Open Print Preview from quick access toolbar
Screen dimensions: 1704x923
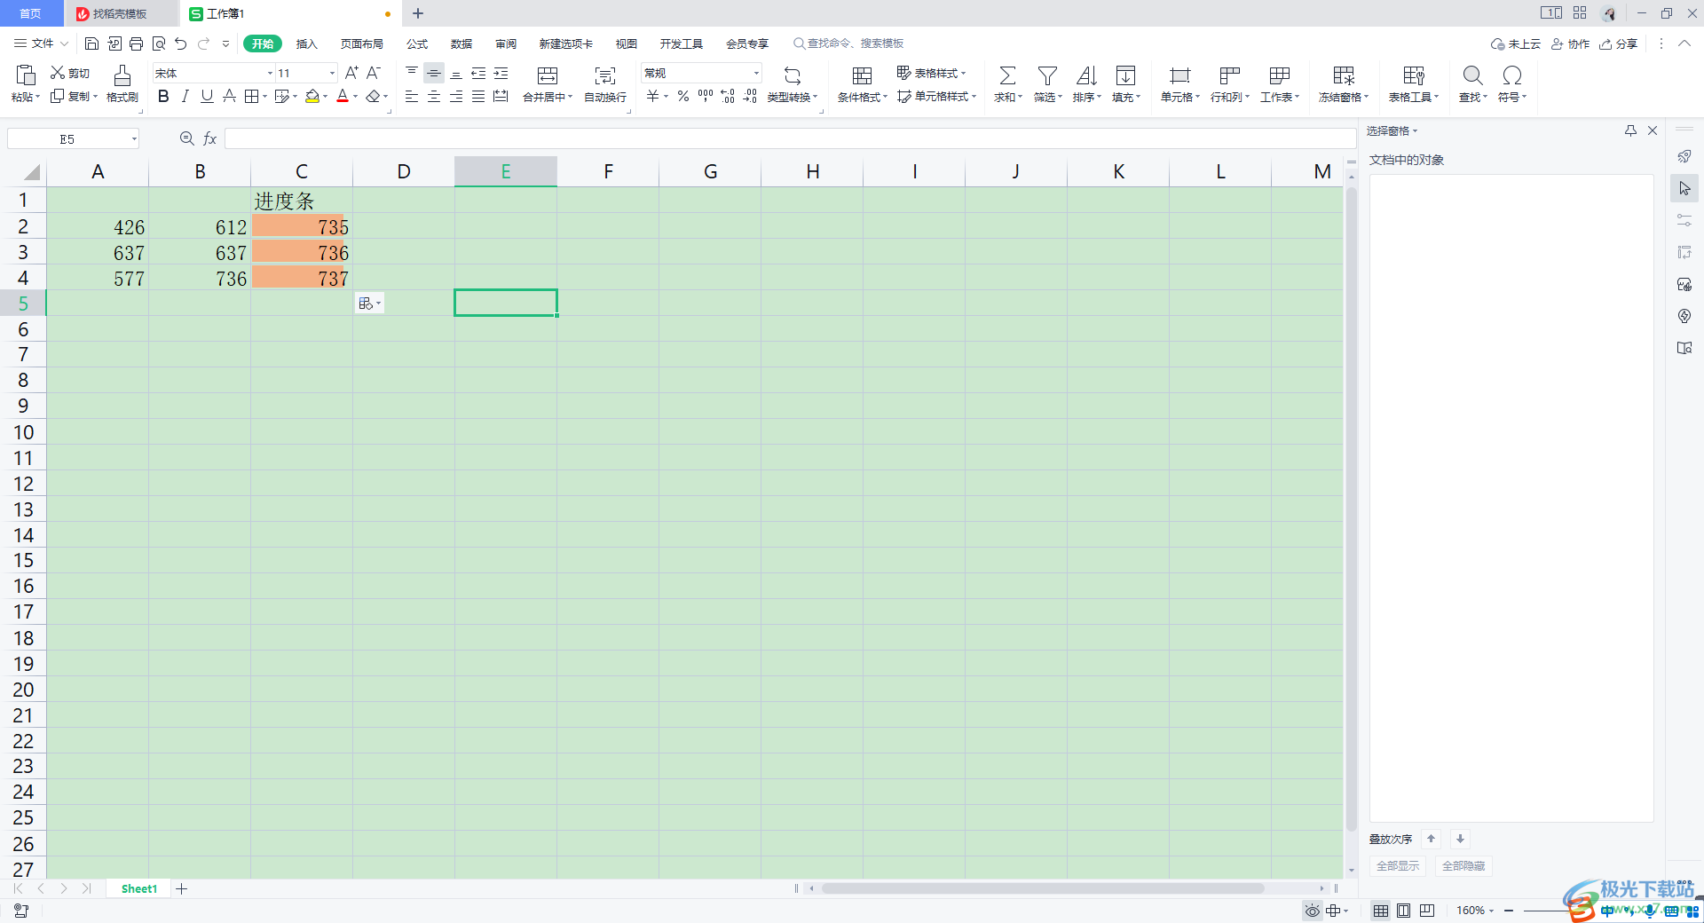pos(159,43)
